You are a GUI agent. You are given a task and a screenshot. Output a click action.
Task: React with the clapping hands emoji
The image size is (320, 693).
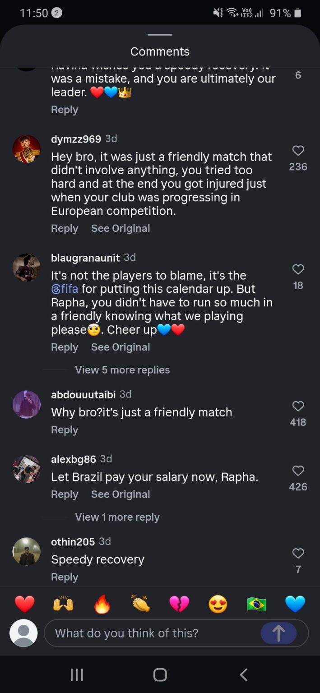[140, 604]
